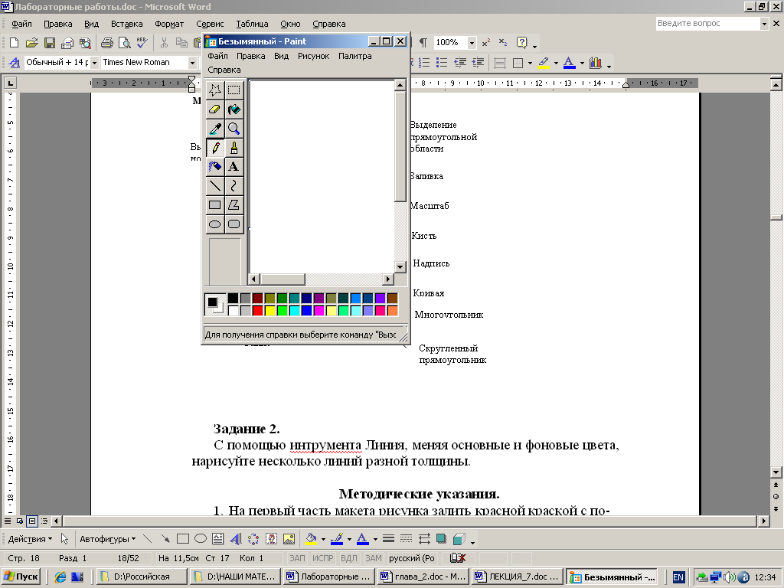This screenshot has height=588, width=784.
Task: Open the Автофигуры dropdown
Action: [x=107, y=539]
